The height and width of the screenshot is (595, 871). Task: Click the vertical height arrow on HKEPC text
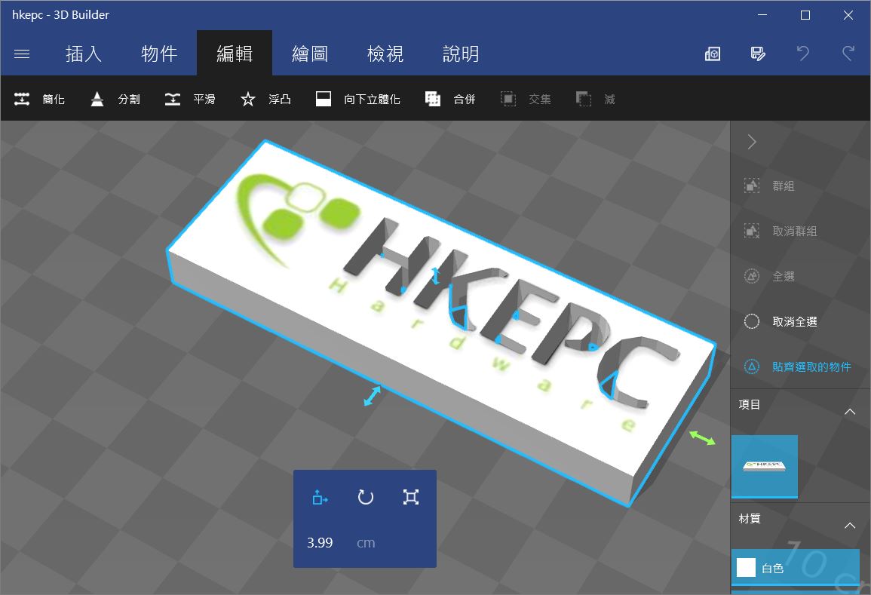[436, 276]
